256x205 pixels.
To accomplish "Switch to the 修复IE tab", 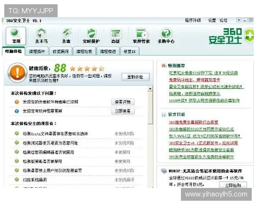I will [130, 52].
